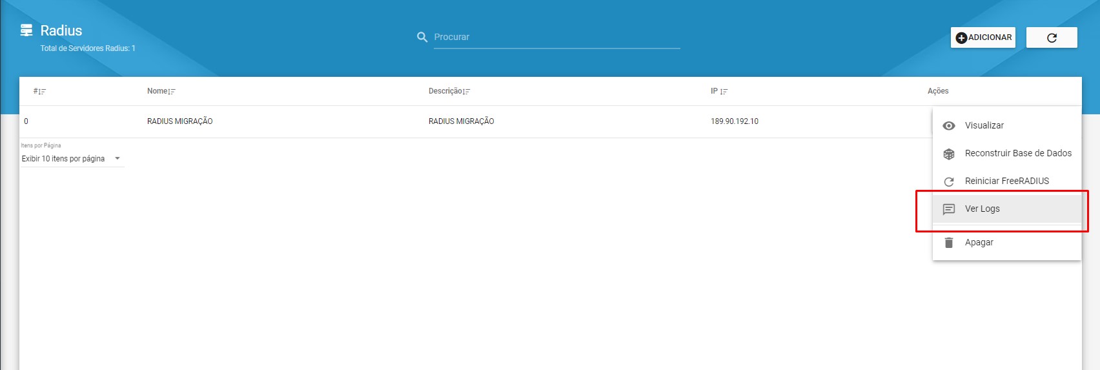Image resolution: width=1100 pixels, height=370 pixels.
Task: Open the items per page dropdown
Action: click(72, 159)
